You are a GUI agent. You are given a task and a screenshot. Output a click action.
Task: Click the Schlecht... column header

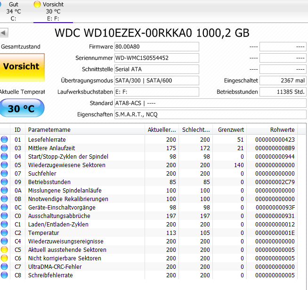tap(196, 130)
